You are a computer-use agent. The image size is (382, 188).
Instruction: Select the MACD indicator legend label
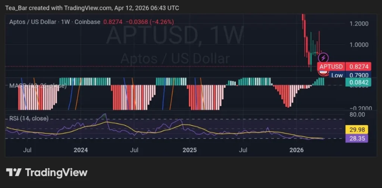tap(38, 86)
